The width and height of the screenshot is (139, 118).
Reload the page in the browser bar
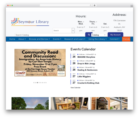pos(90,5)
